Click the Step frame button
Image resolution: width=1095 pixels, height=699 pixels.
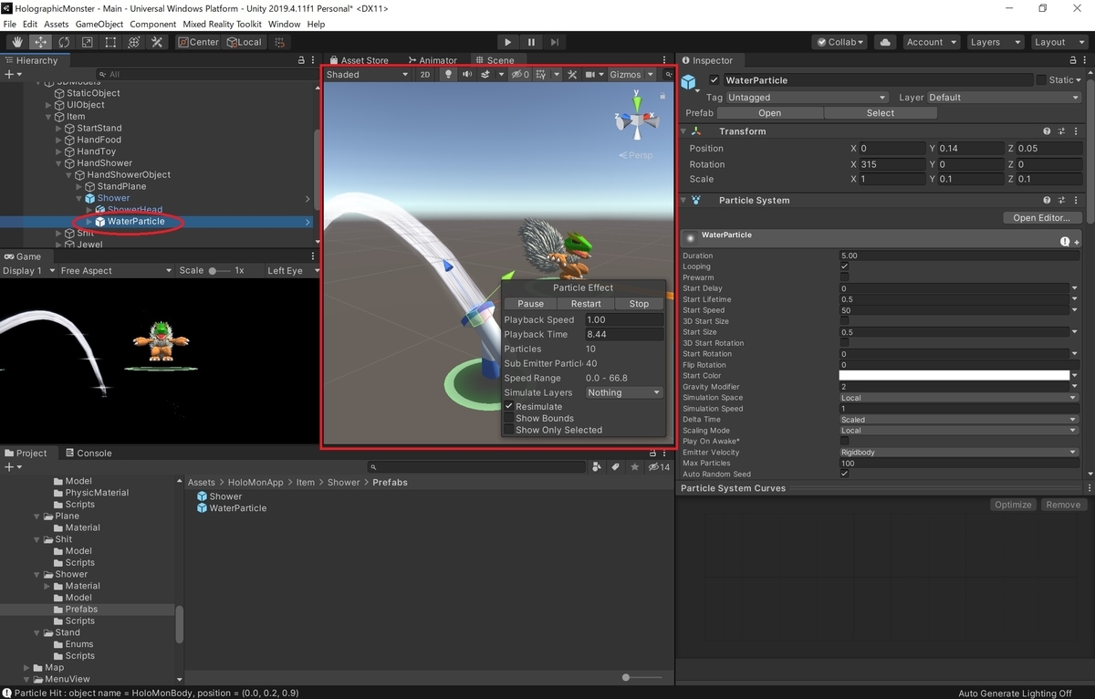pos(554,42)
